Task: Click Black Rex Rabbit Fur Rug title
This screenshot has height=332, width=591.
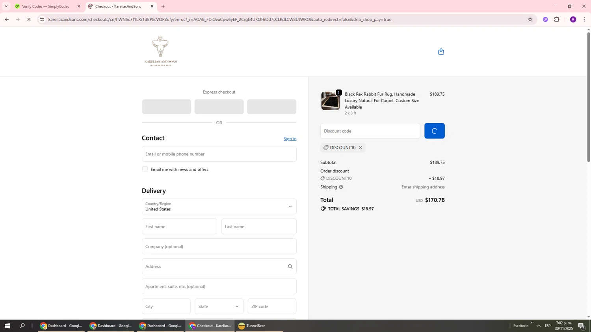Action: 382,101
